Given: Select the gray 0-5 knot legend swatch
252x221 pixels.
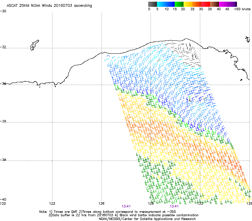Looking at the screenshot, I should click(153, 4).
